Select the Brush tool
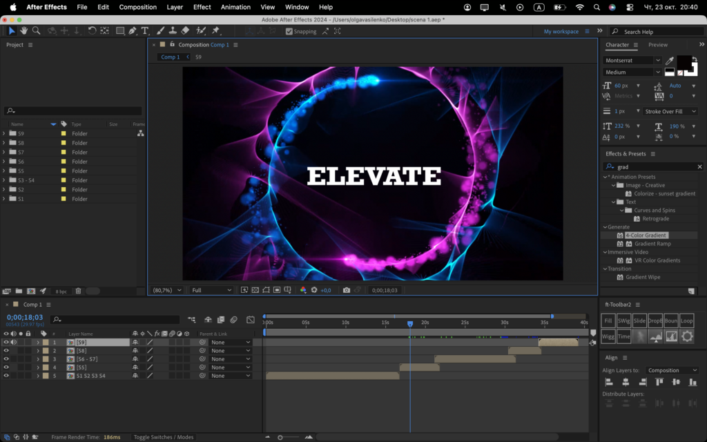The image size is (707, 442). click(160, 30)
